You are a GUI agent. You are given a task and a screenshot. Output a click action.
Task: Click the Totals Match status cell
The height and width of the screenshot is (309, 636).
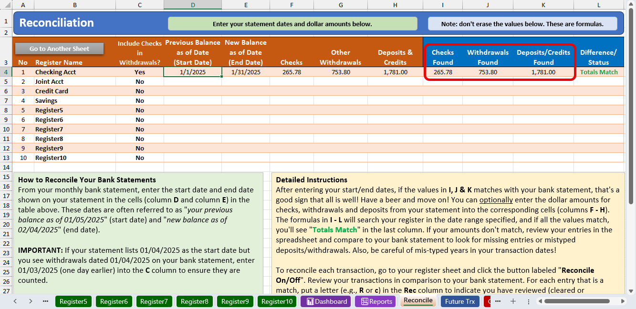coord(599,72)
